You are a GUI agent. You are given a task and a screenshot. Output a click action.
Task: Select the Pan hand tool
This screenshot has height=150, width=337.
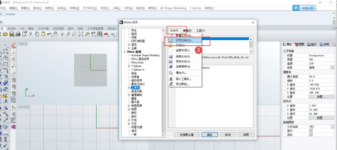pos(56,34)
